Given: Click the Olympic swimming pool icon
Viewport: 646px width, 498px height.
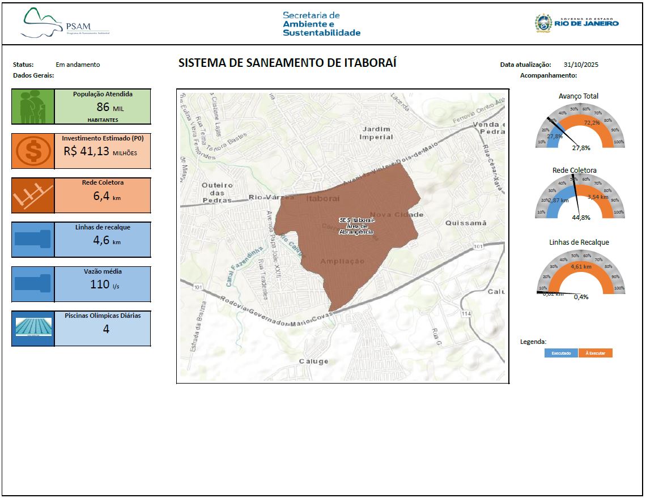Looking at the screenshot, I should [33, 328].
